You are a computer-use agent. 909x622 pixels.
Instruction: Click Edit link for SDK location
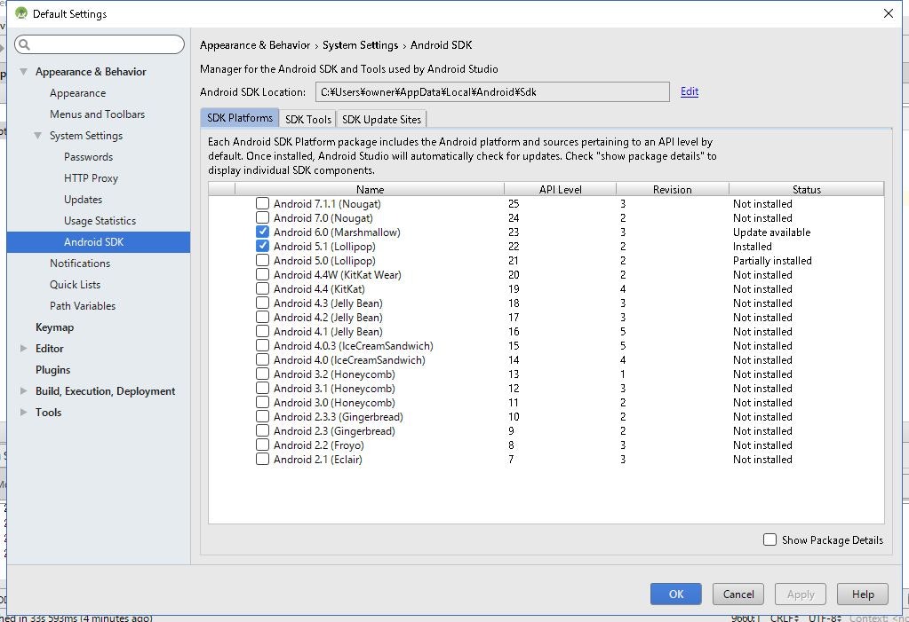(x=690, y=91)
